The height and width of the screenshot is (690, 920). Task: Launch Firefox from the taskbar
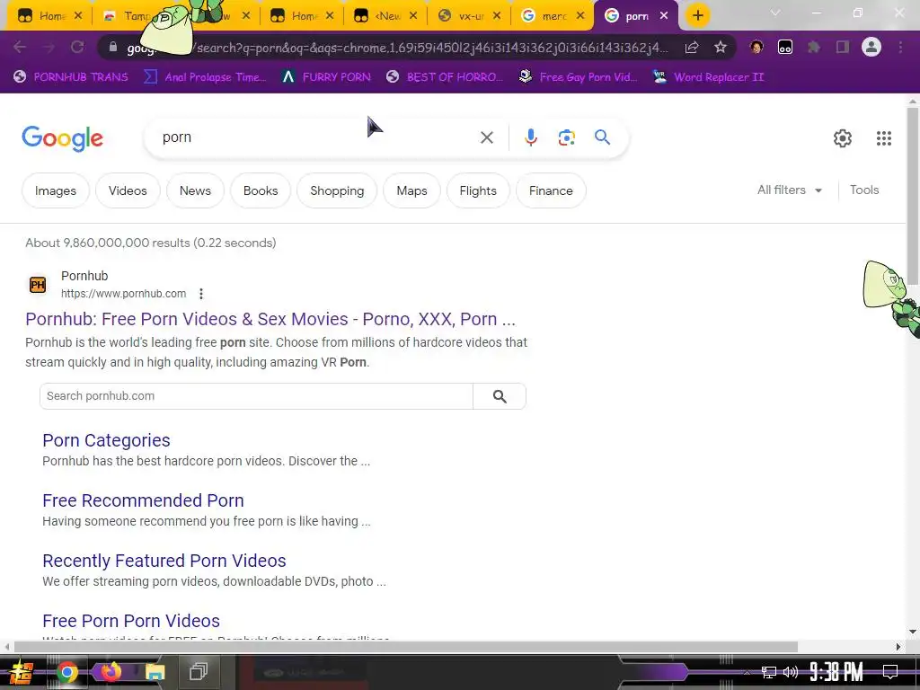[111, 671]
